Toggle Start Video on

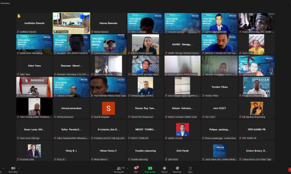click(13, 169)
